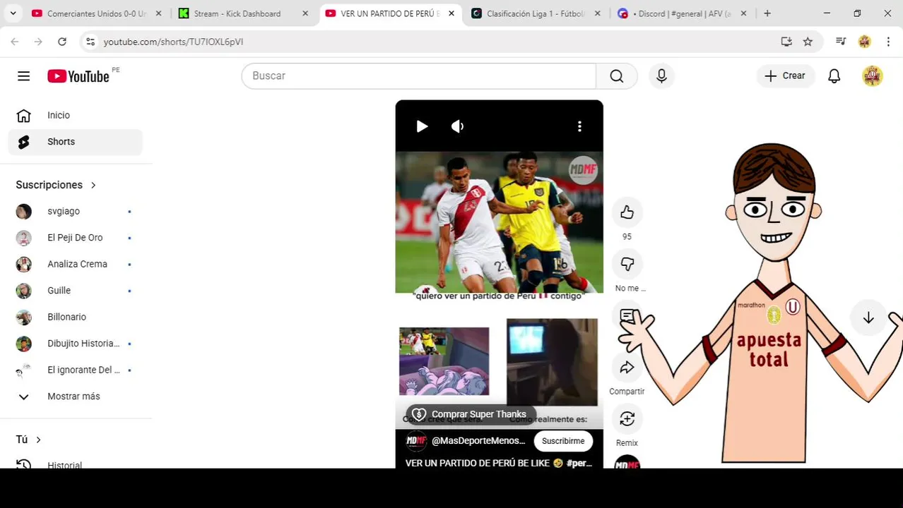Expand the Tú section

point(29,440)
